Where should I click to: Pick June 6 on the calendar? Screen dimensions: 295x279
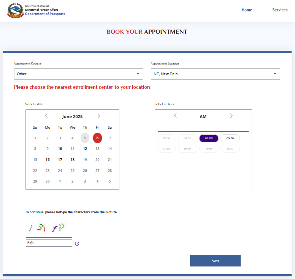pos(97,138)
